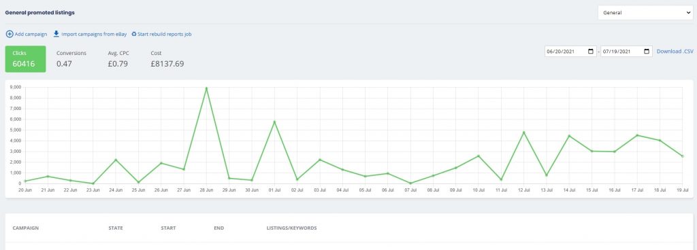The image size is (697, 250).
Task: Click the 12 Jul data point on chart
Action: (x=523, y=132)
